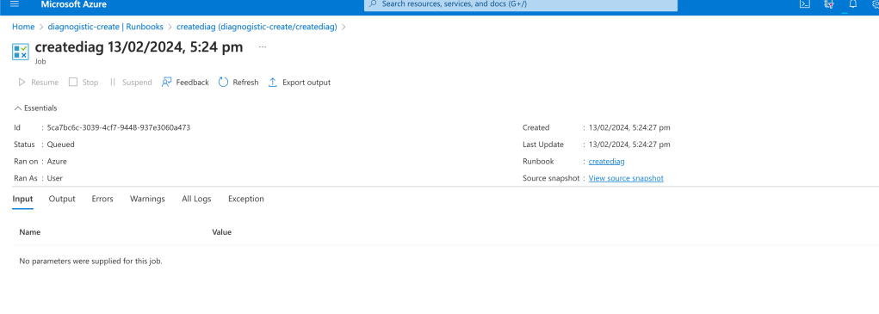Open the hamburger portal menu

tap(15, 4)
